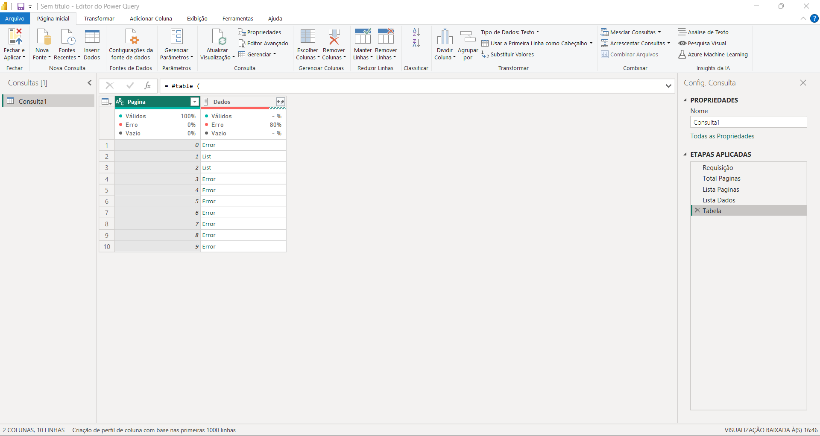Open Todas as Propriedades link
Image resolution: width=820 pixels, height=436 pixels.
(x=722, y=136)
